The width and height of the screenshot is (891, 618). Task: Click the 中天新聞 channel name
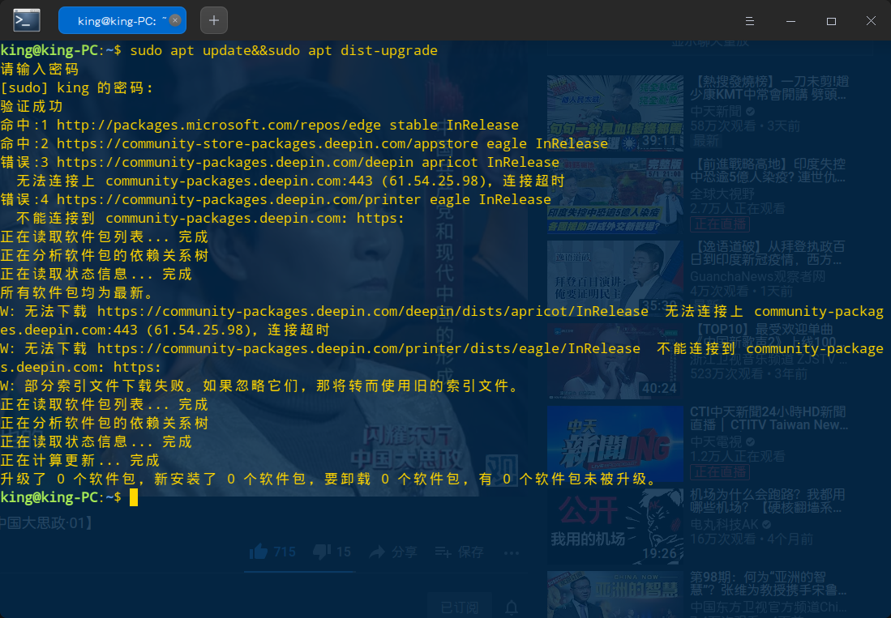[716, 111]
